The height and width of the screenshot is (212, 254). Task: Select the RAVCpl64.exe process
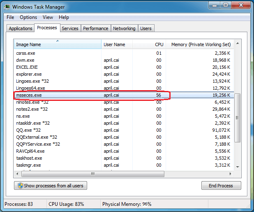pyautogui.click(x=124, y=151)
